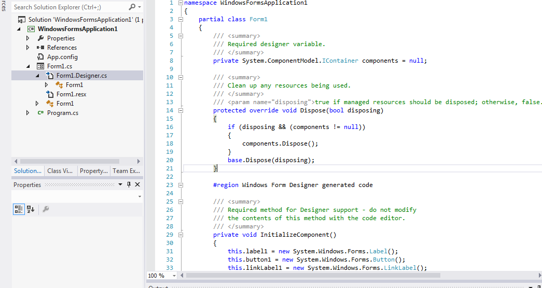The width and height of the screenshot is (542, 288).
Task: Click the 'Button' type name in line 32
Action: (x=384, y=260)
